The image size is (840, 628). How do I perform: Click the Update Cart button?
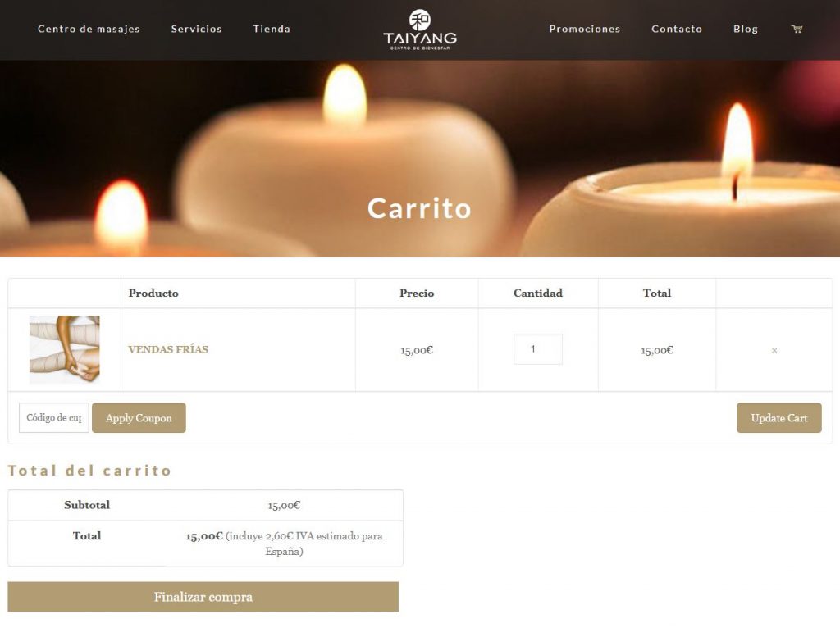(778, 417)
